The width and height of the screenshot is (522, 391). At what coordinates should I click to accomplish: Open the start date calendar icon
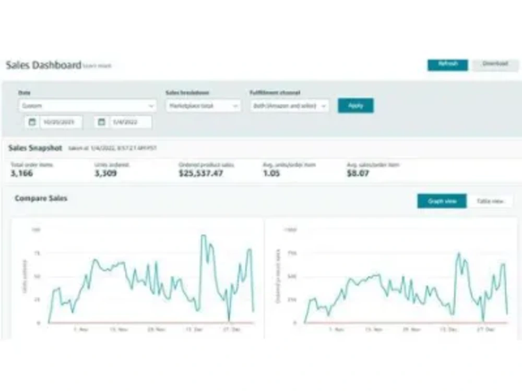click(32, 122)
